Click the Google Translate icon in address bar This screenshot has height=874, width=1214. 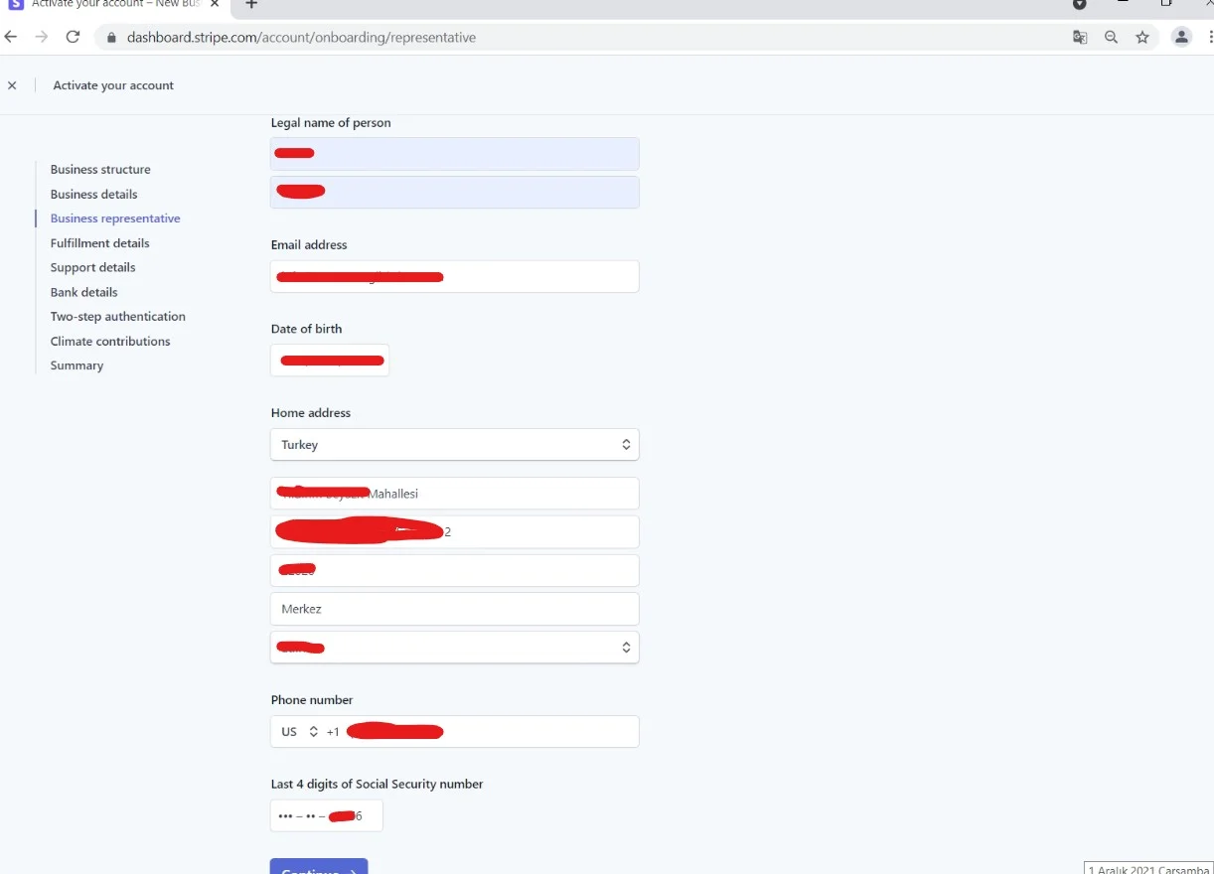tap(1080, 38)
